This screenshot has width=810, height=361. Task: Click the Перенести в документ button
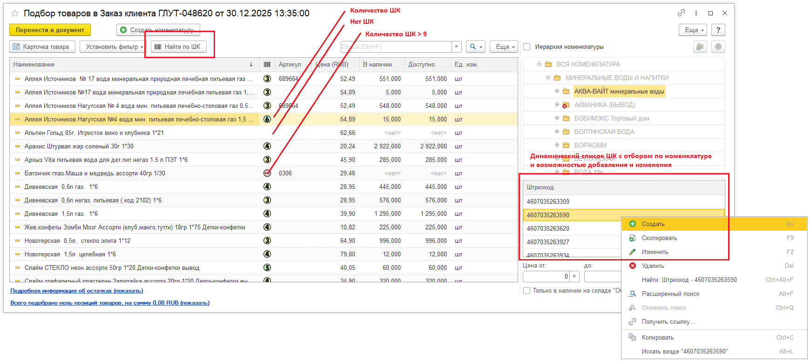(x=50, y=30)
